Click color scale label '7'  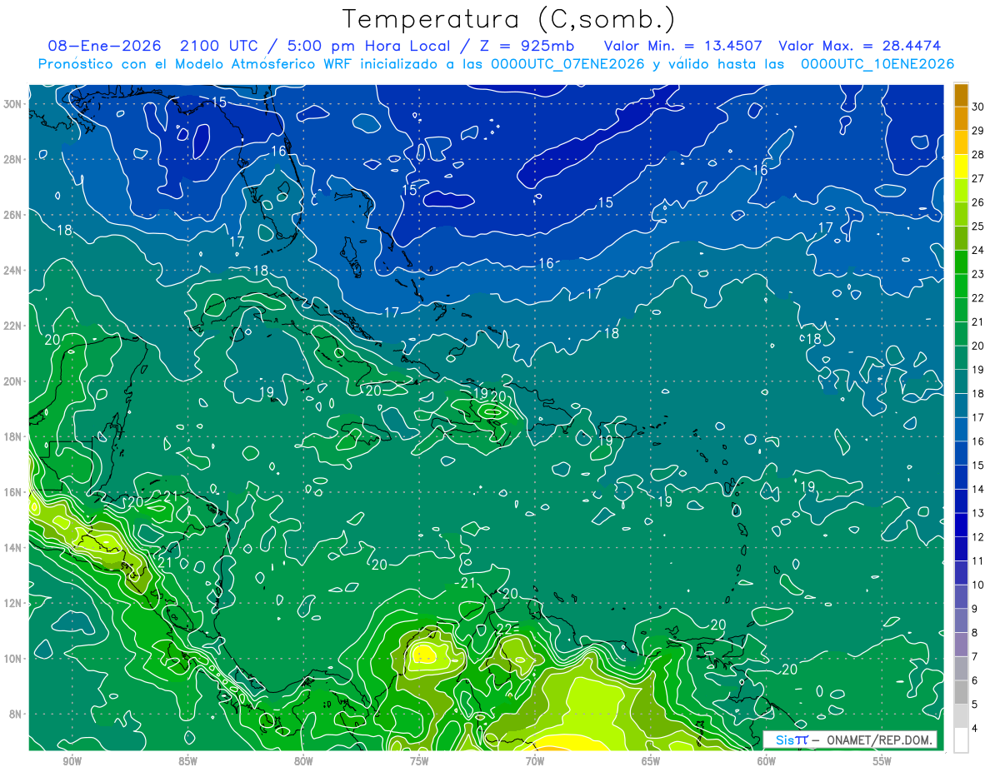(x=975, y=656)
